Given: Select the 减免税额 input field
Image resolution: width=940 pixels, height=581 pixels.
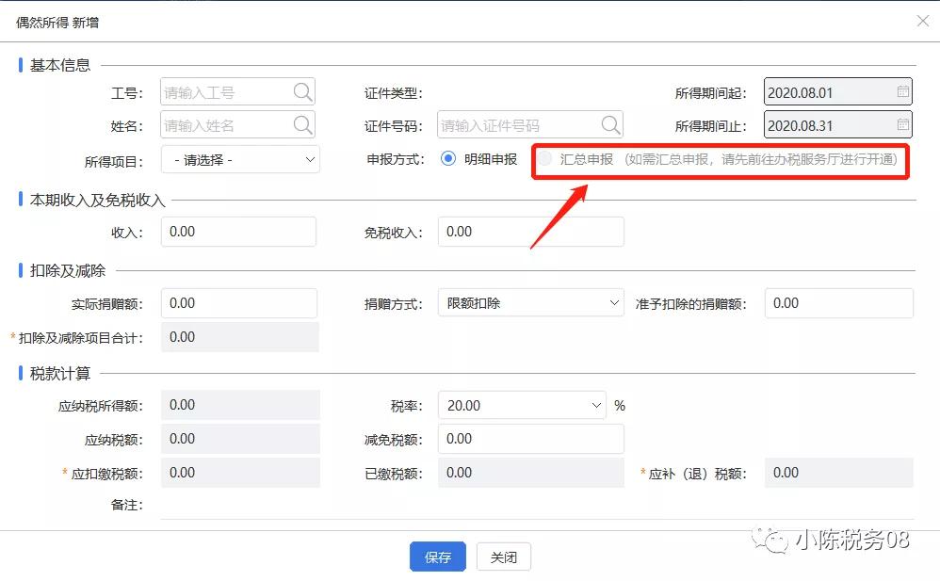Looking at the screenshot, I should [530, 439].
